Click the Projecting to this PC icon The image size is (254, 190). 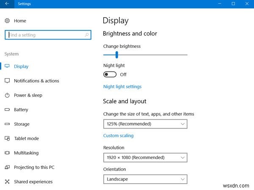(x=7, y=167)
